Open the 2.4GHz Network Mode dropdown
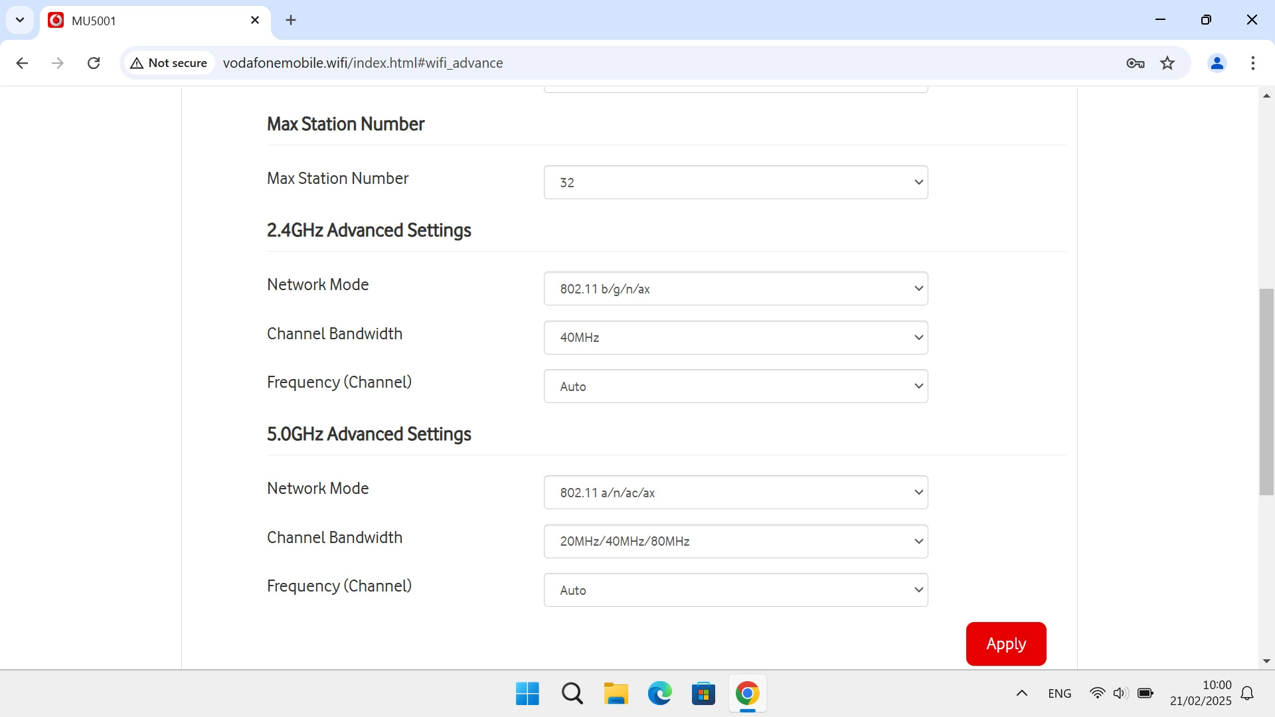Viewport: 1275px width, 717px height. click(x=736, y=288)
